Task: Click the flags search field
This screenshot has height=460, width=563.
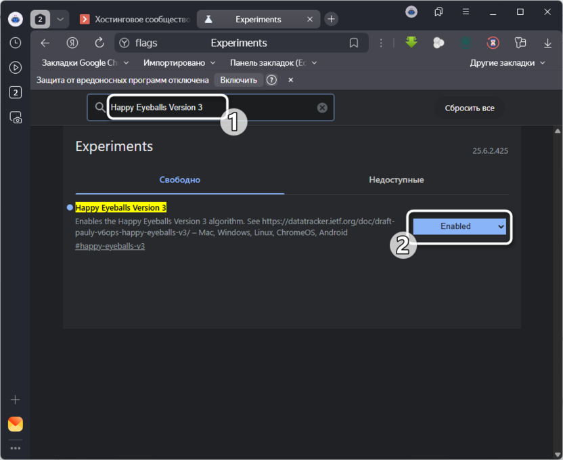Action: (x=210, y=108)
